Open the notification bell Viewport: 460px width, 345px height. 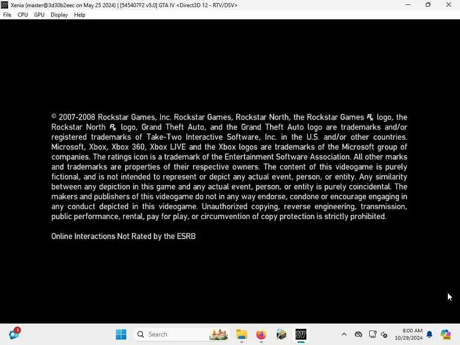(429, 334)
